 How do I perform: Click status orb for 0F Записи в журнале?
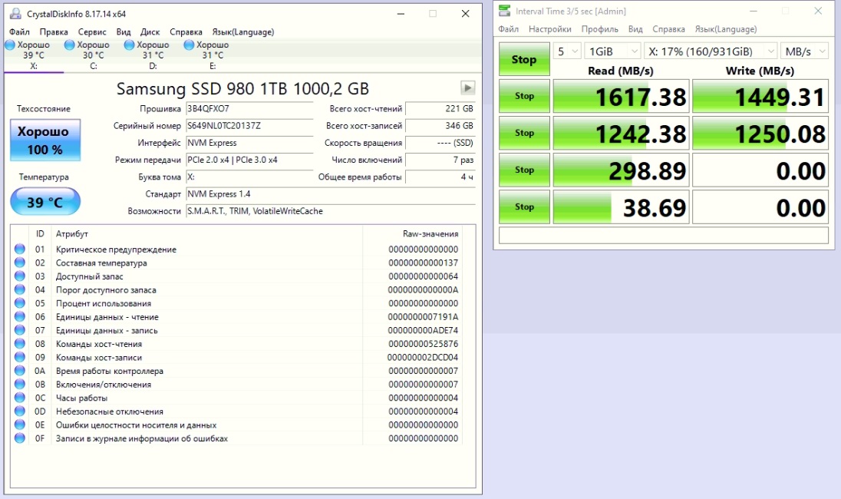(20, 438)
